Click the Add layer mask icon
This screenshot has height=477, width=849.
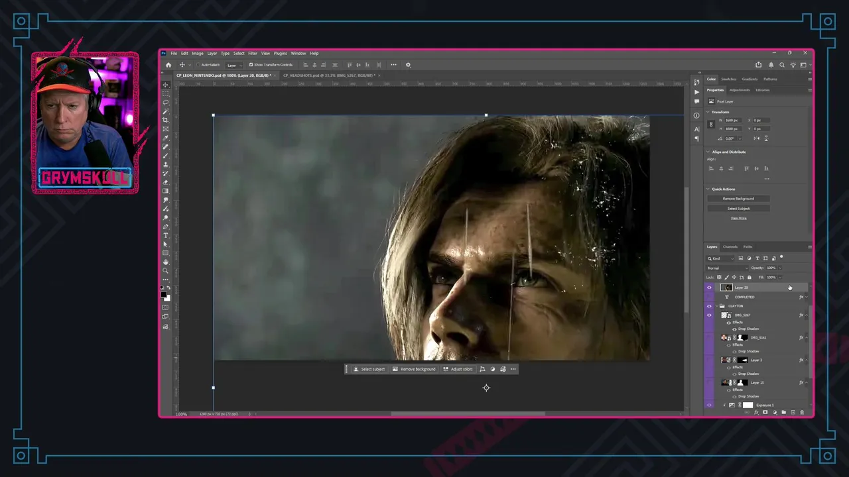point(765,413)
